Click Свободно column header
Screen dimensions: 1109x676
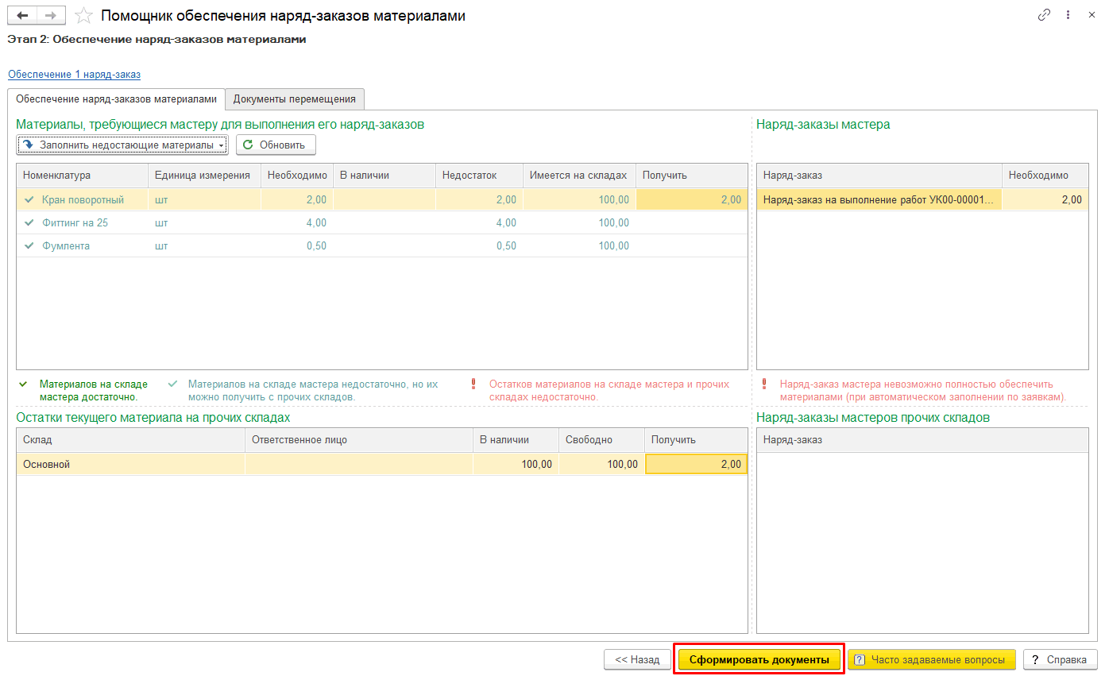pos(602,439)
